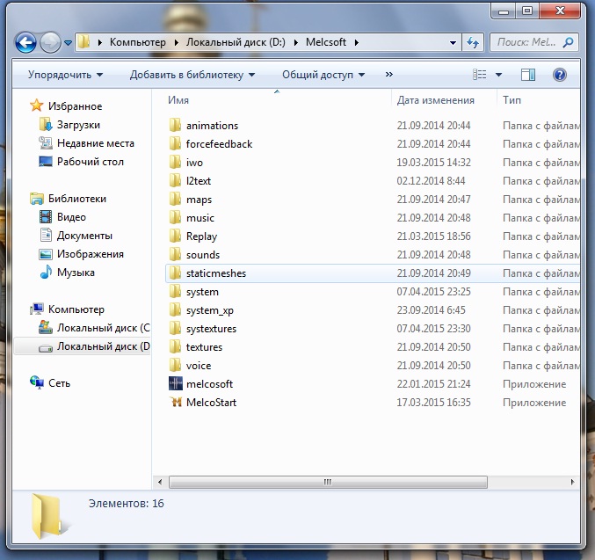Click the textures folder icon
The width and height of the screenshot is (595, 560).
[175, 347]
